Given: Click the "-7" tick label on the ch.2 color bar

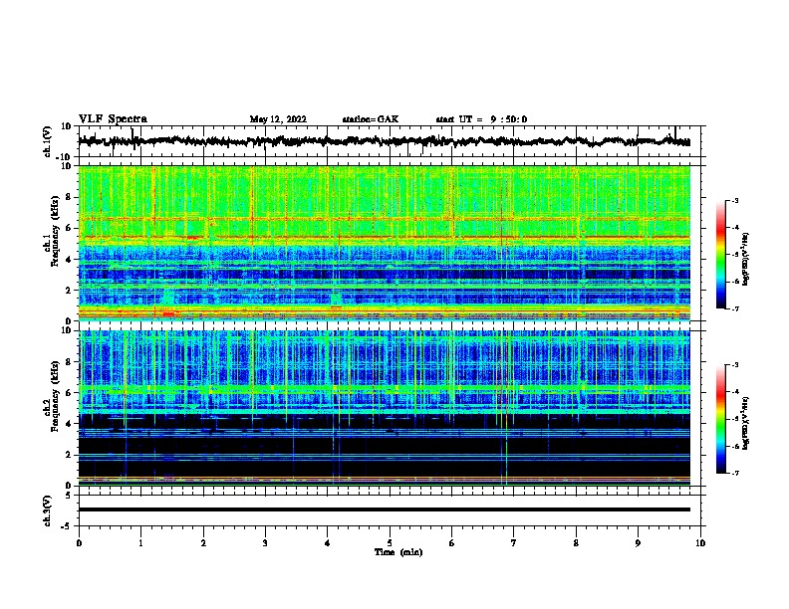Looking at the screenshot, I should pos(735,474).
